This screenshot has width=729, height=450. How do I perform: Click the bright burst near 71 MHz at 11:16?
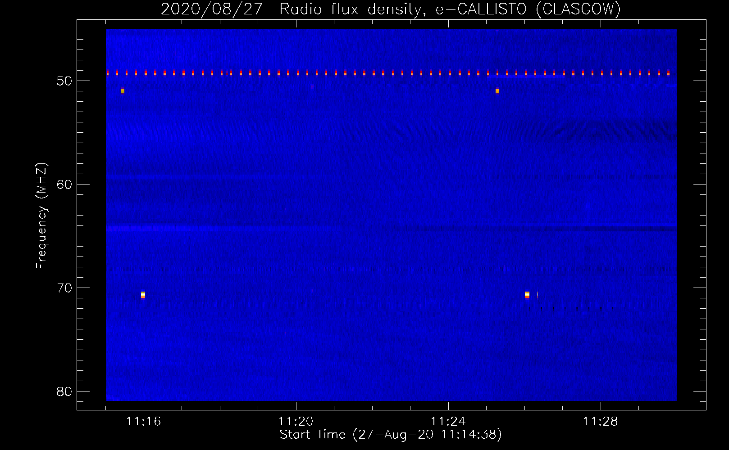point(143,295)
